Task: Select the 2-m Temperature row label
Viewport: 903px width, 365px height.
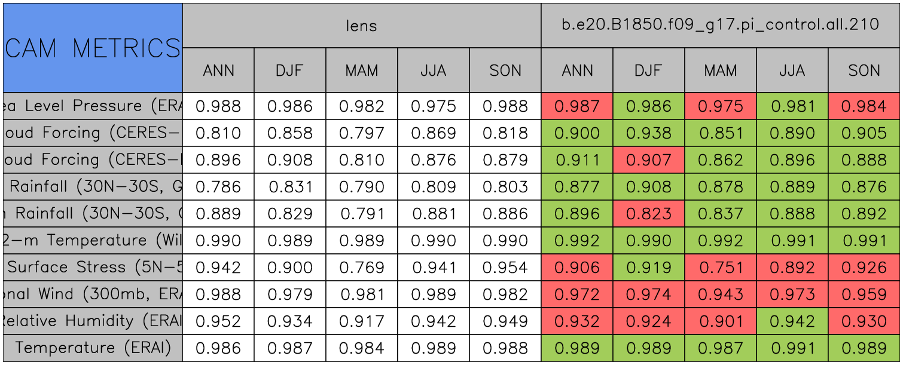Action: point(93,240)
